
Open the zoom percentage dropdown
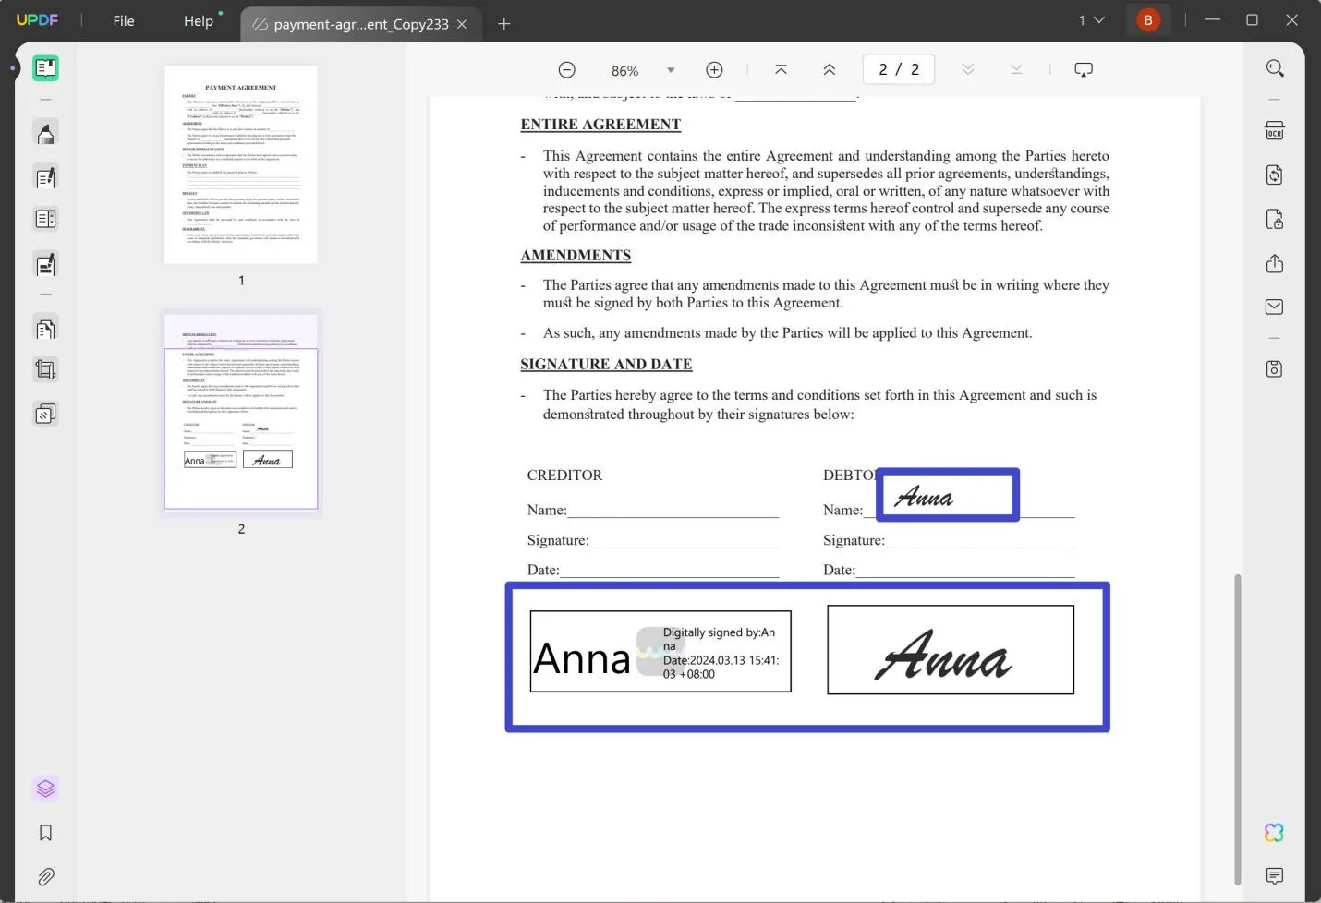click(671, 69)
